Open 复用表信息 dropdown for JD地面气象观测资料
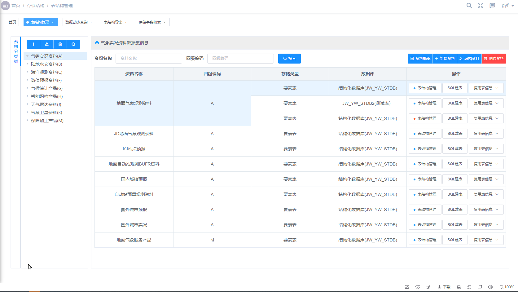The image size is (518, 292). (486, 134)
